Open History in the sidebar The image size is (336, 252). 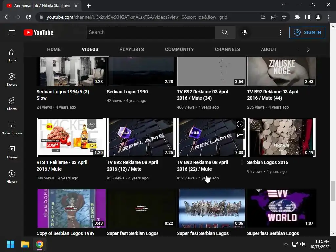12,176
